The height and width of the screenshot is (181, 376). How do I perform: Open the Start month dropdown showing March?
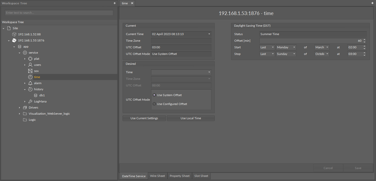pos(322,47)
